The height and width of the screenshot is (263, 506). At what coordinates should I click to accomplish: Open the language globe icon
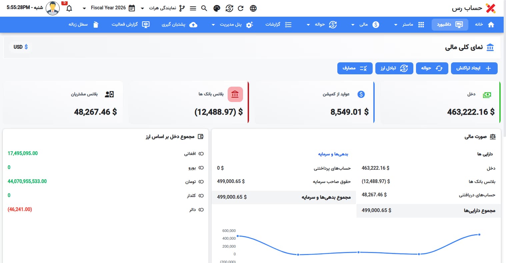click(x=253, y=8)
